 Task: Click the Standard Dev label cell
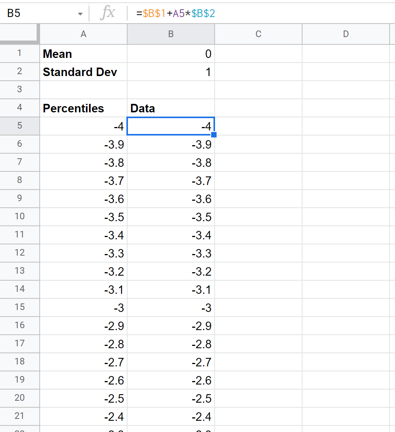click(83, 72)
